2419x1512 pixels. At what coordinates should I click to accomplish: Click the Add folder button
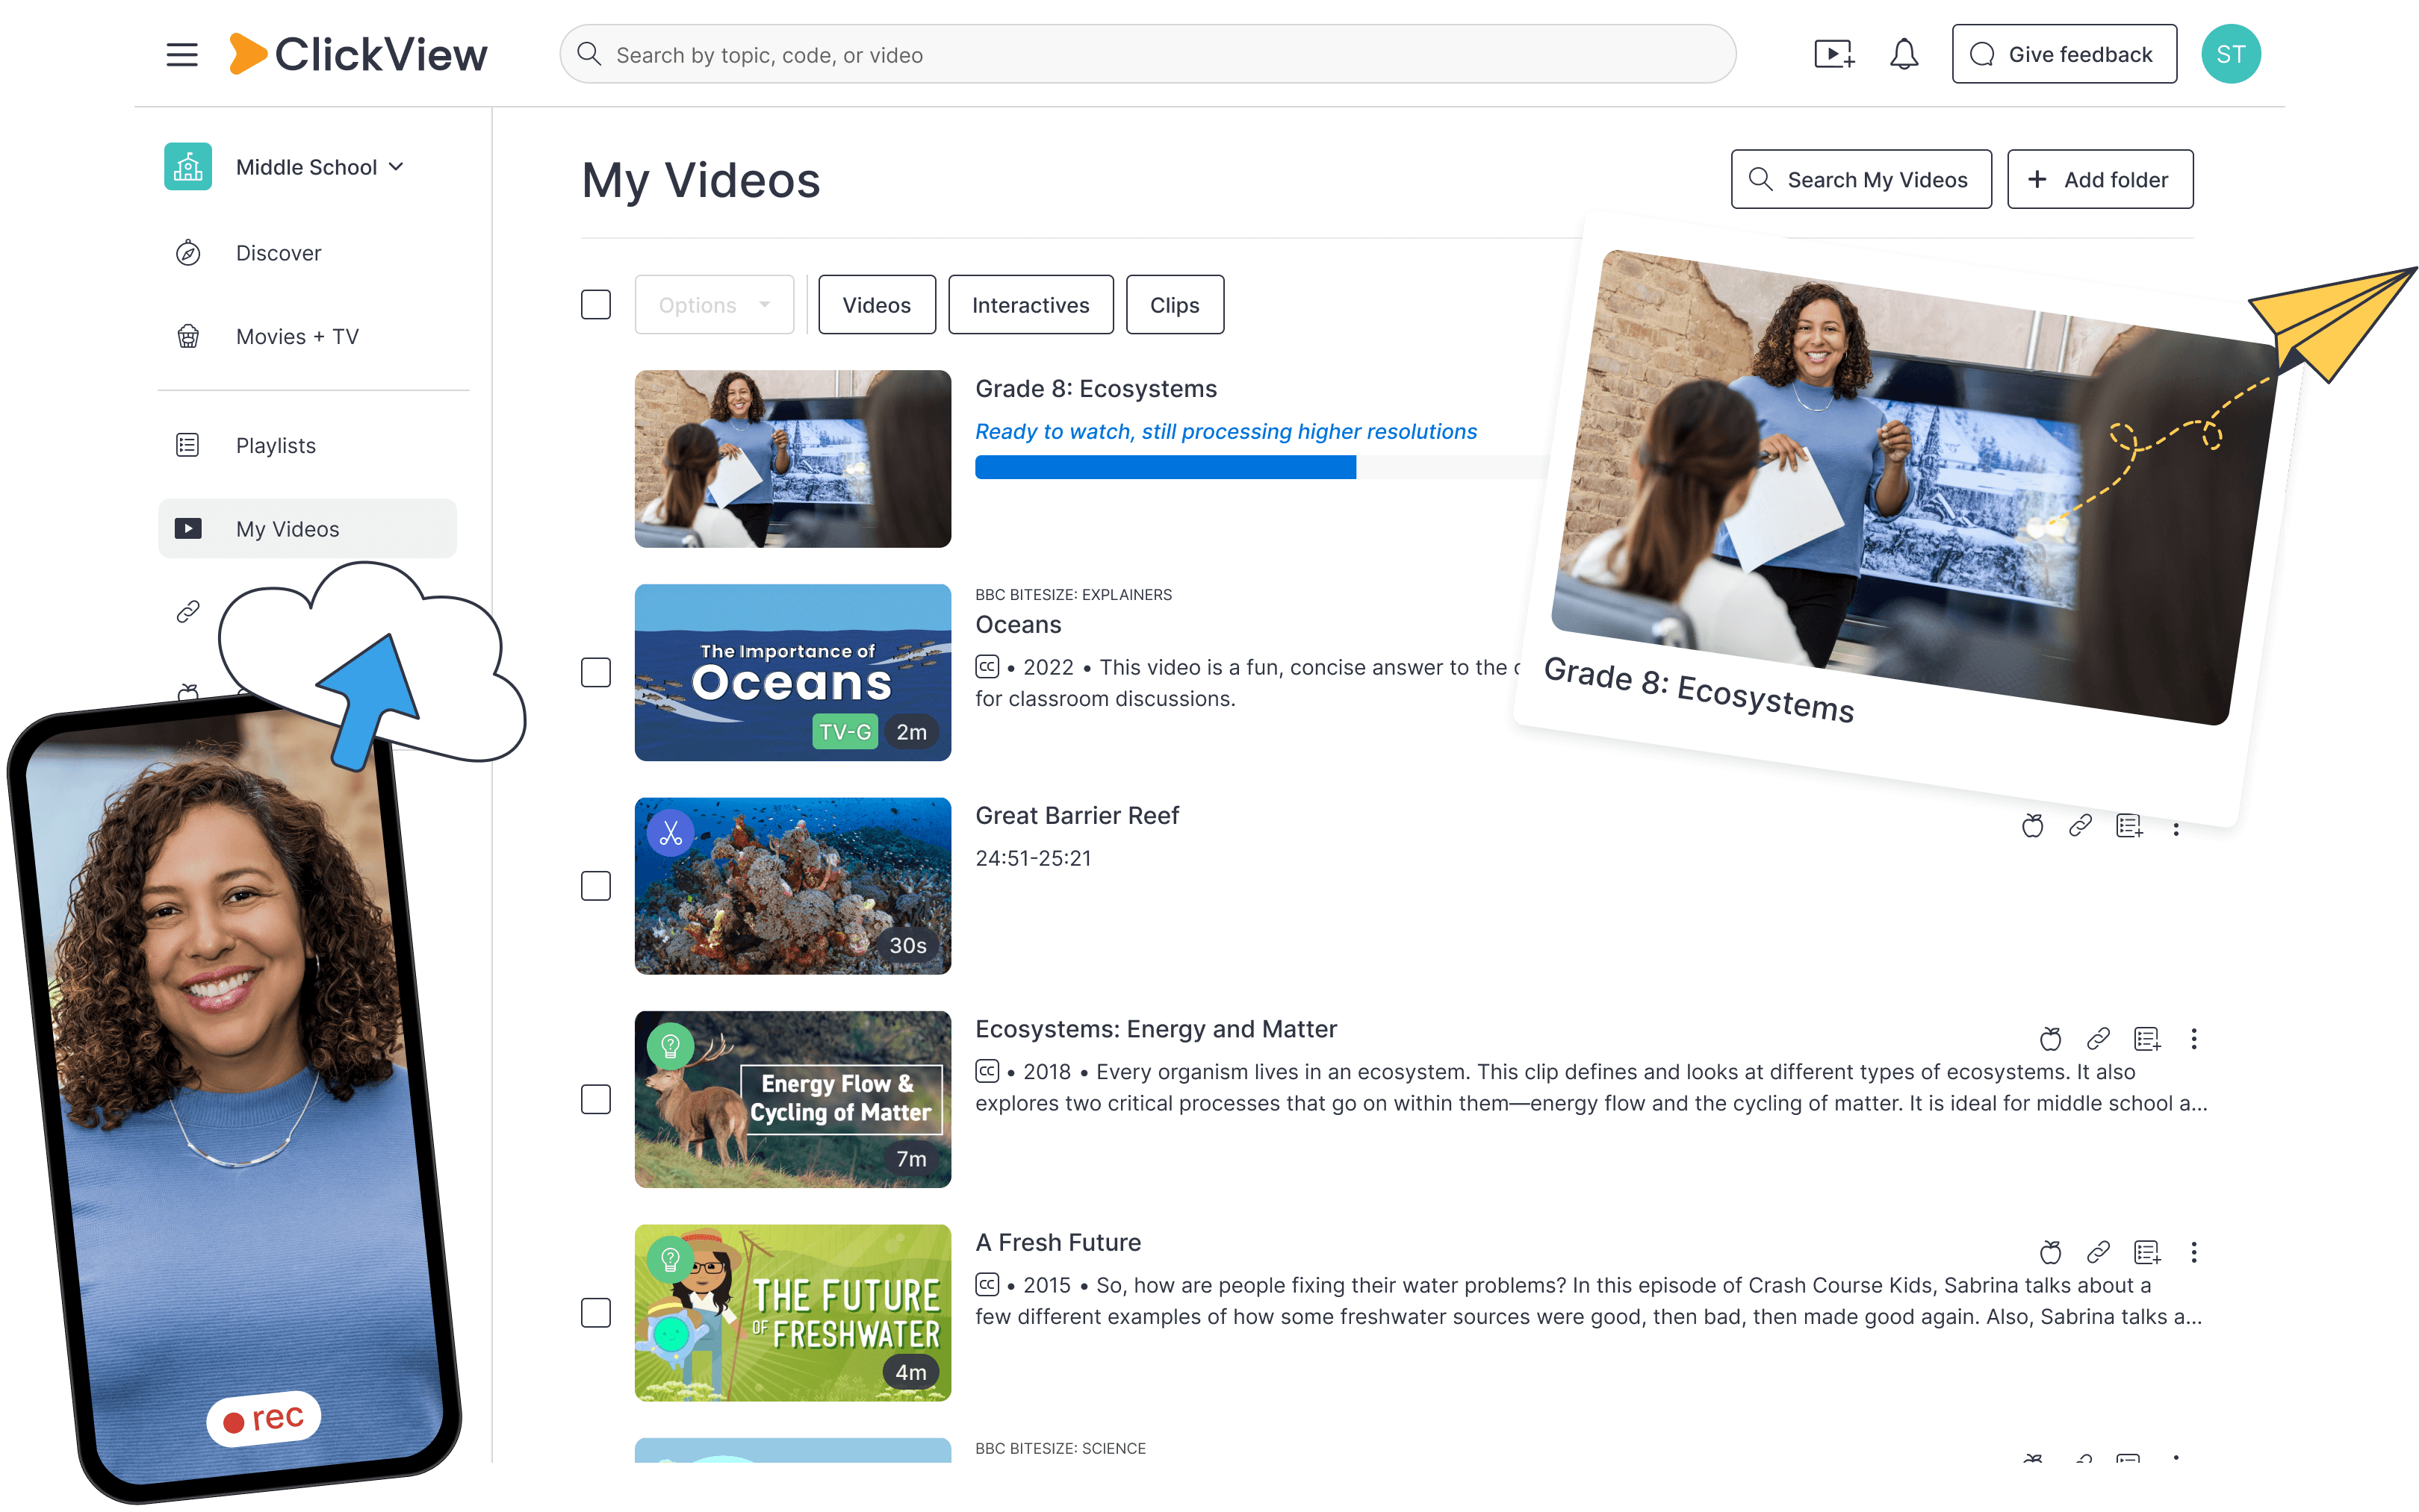point(2100,179)
